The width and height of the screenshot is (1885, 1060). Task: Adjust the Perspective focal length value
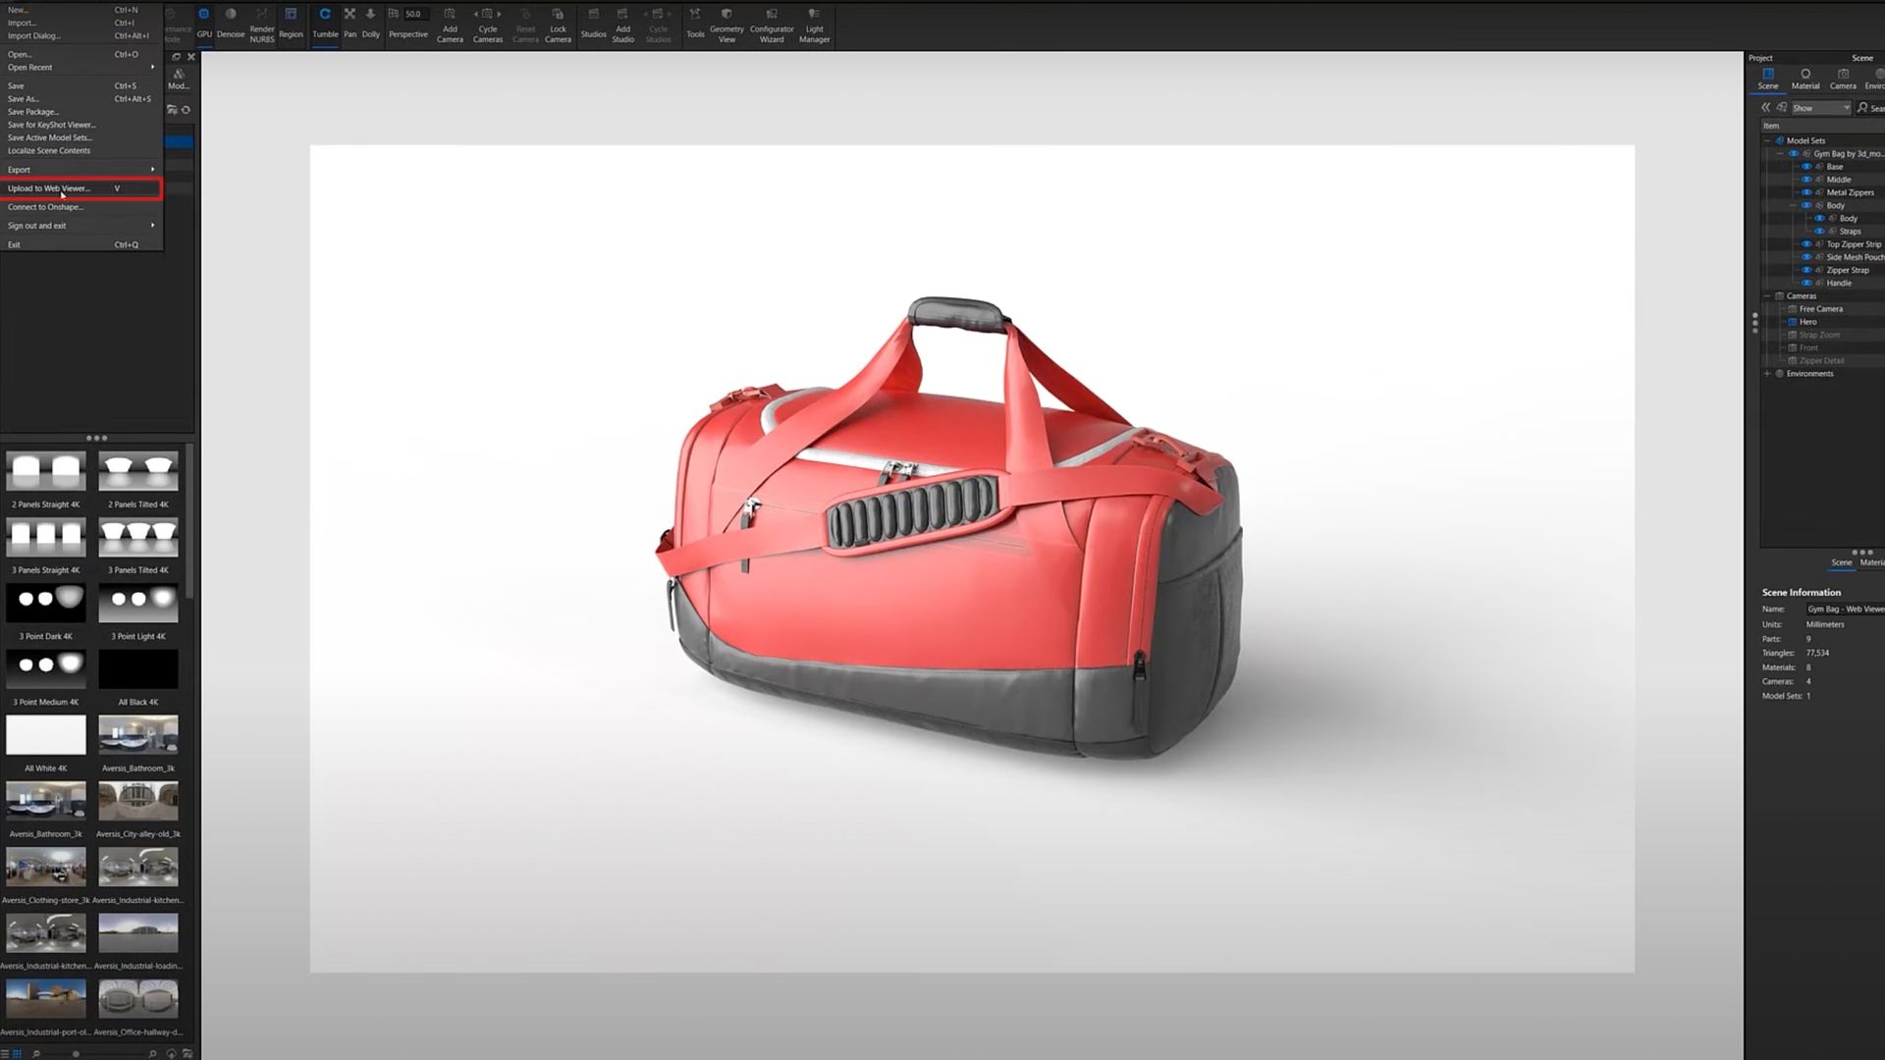[x=411, y=14]
